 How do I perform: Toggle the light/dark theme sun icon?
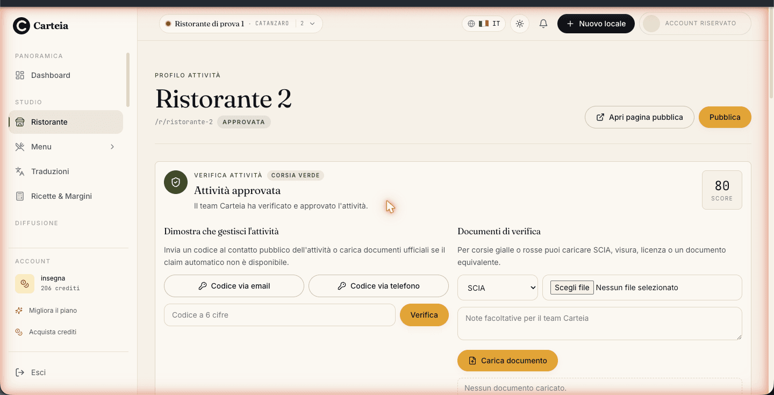pyautogui.click(x=520, y=24)
